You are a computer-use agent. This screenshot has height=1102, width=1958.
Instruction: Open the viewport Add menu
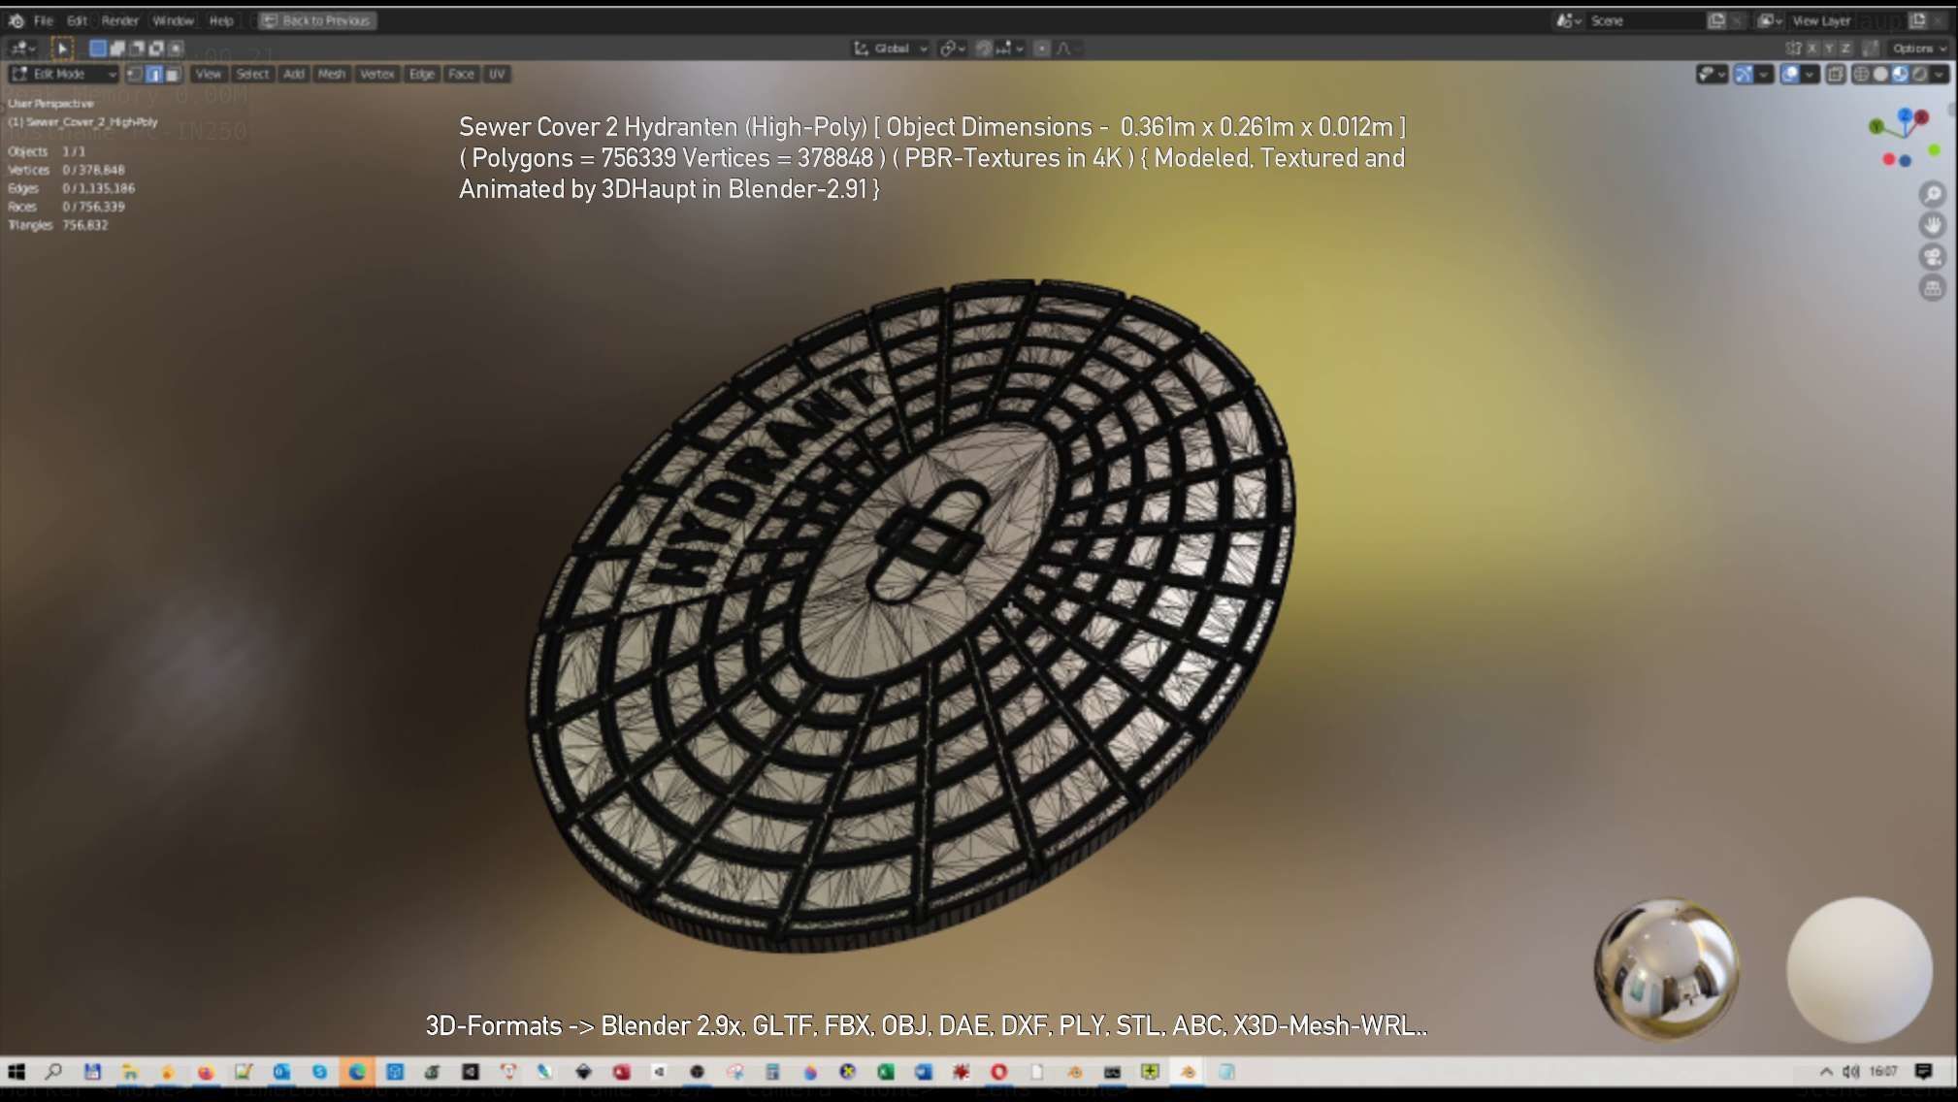pyautogui.click(x=294, y=74)
